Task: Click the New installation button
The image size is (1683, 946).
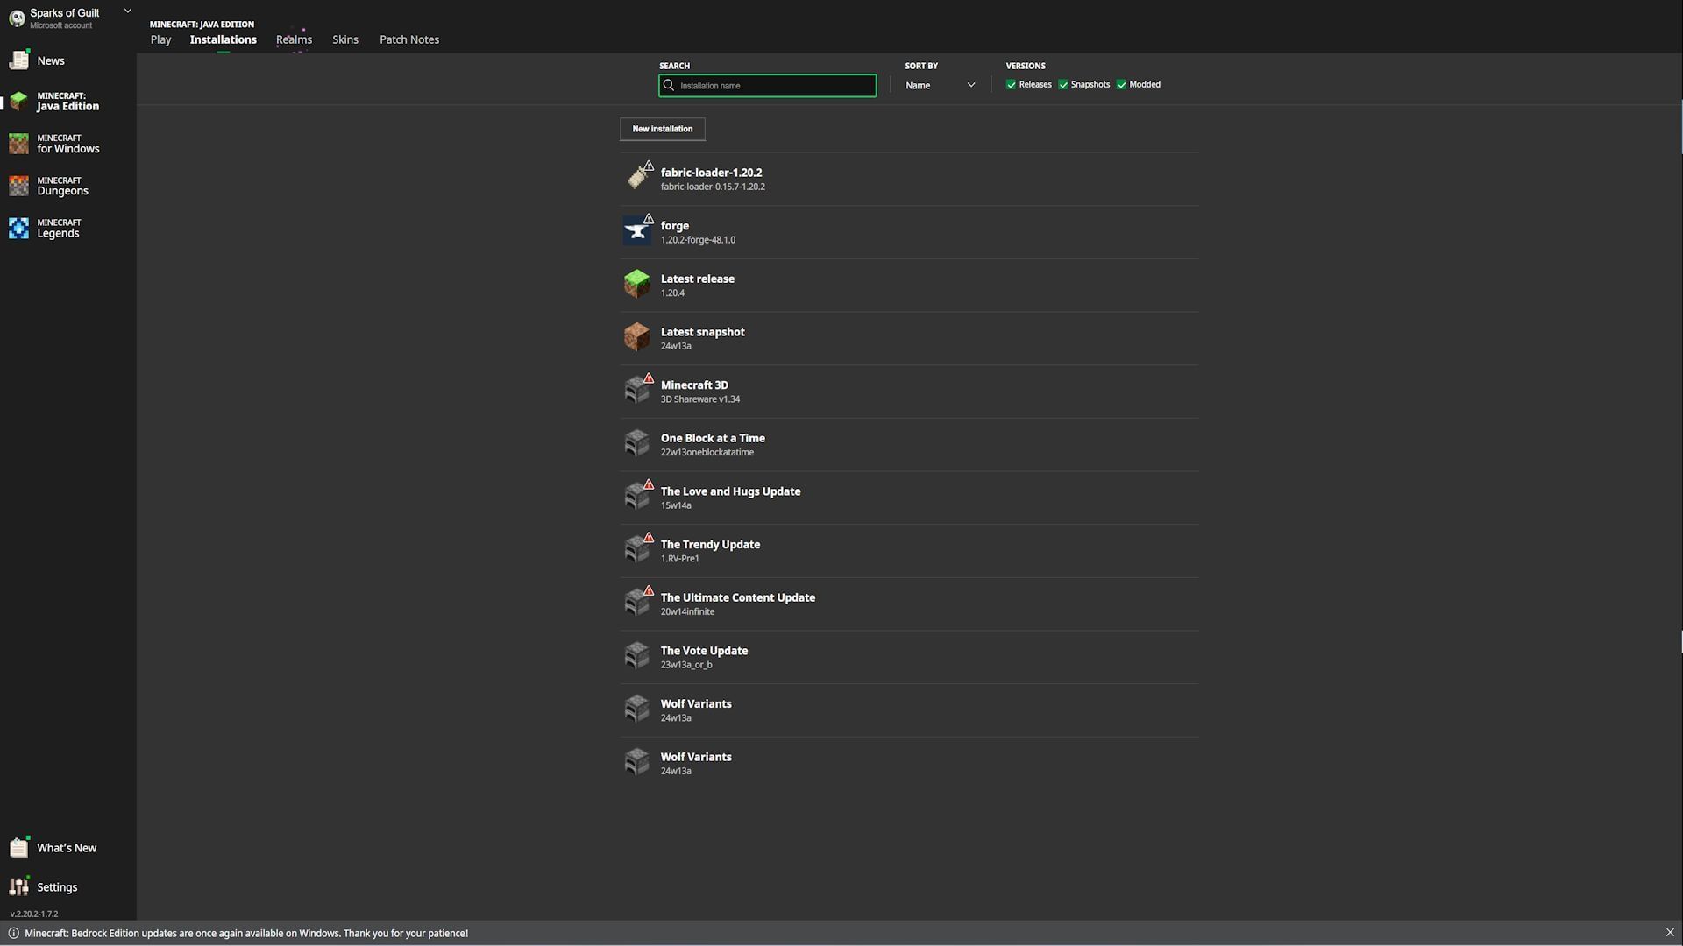Action: pyautogui.click(x=663, y=129)
